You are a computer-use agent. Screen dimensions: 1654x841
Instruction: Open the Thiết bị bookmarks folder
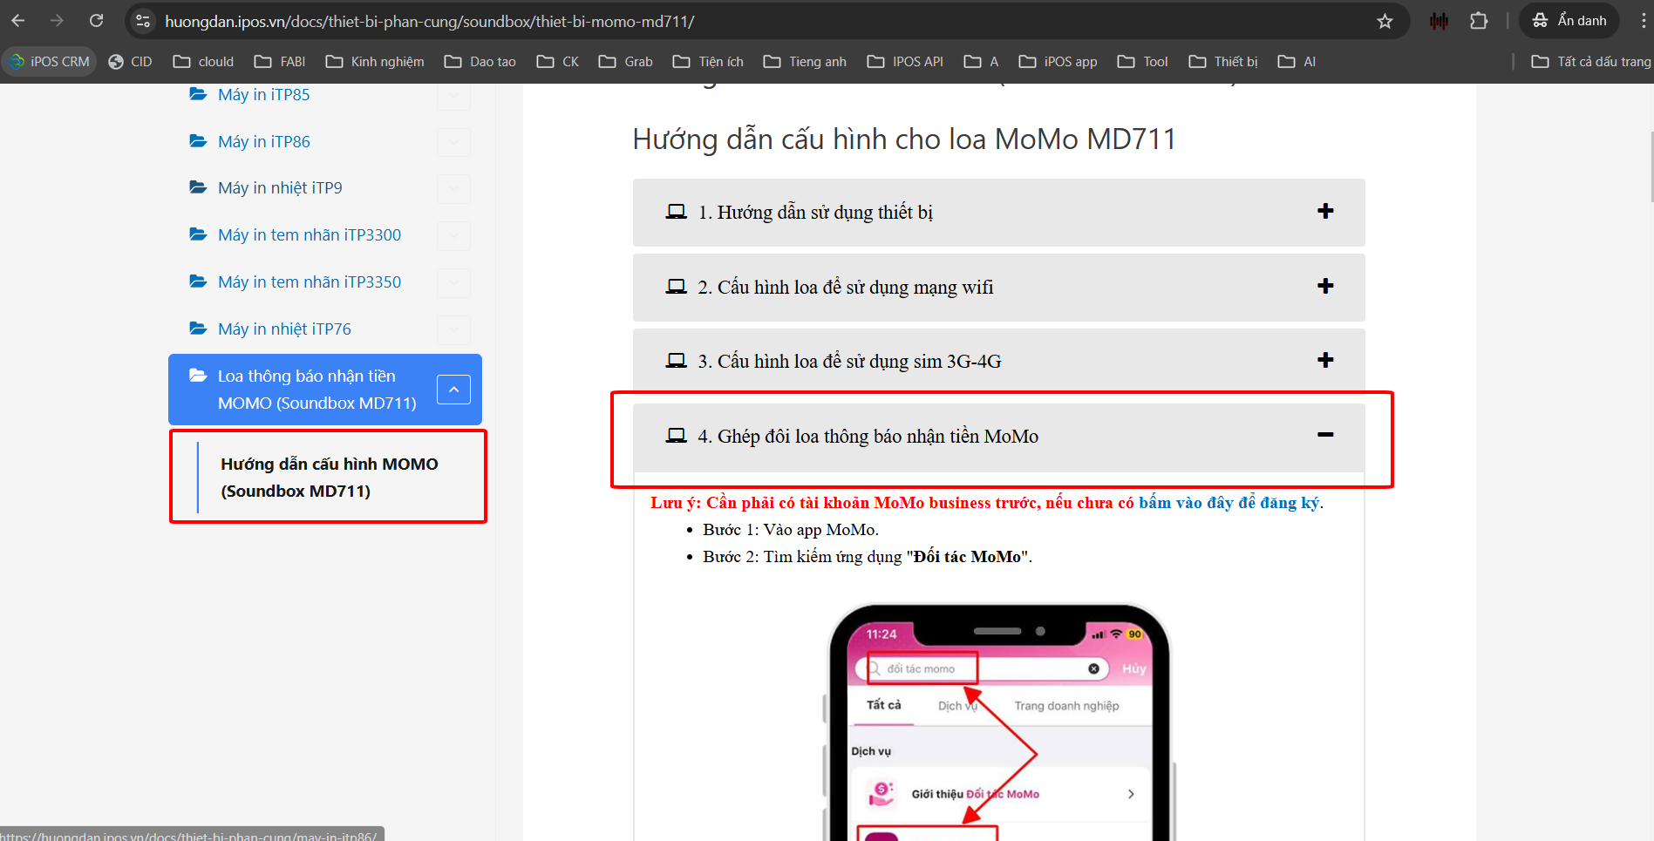click(1223, 62)
